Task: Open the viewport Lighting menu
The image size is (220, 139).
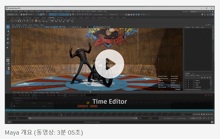Action: click(25, 25)
